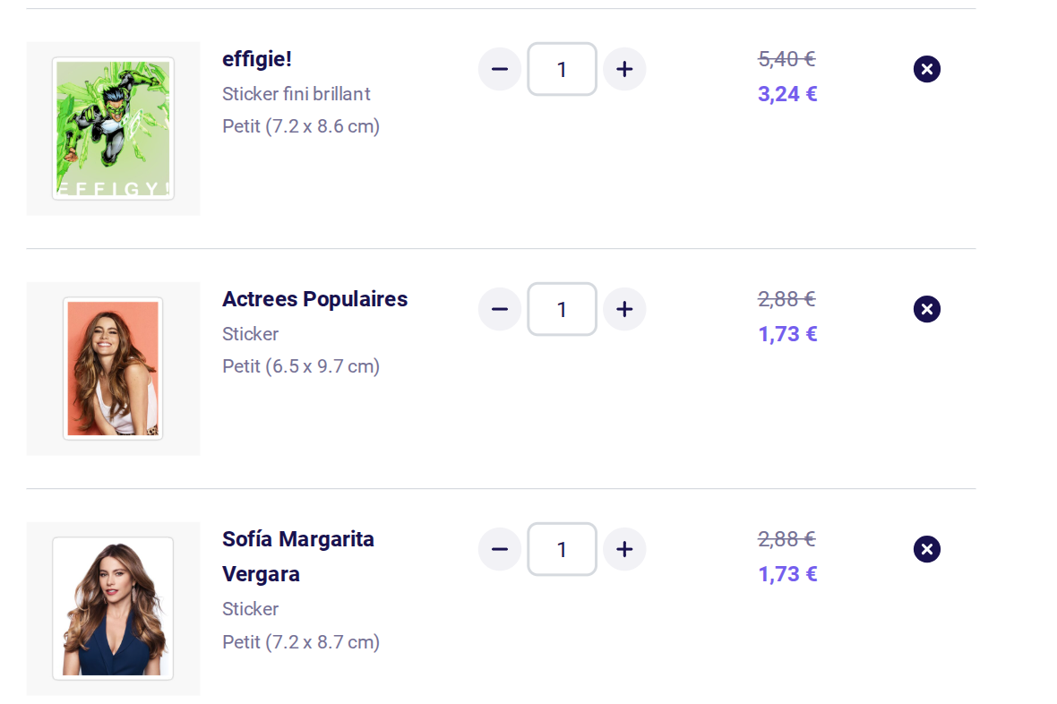Viewport: 1057px width, 704px height.
Task: Increase quantity of effigie! sticker
Action: tap(624, 69)
